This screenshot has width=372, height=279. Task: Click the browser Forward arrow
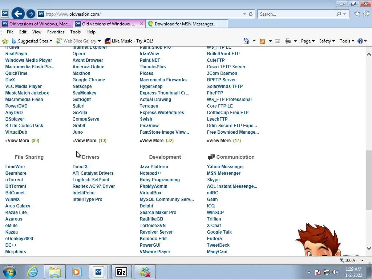pyautogui.click(x=31, y=14)
